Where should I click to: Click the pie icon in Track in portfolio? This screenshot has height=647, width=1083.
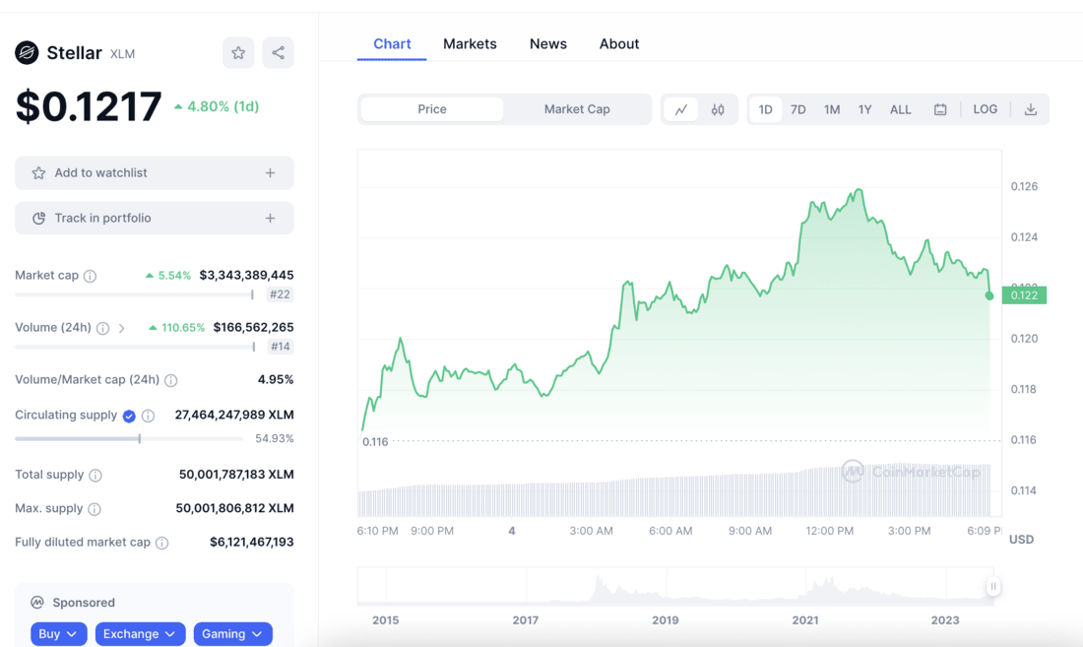pyautogui.click(x=38, y=219)
